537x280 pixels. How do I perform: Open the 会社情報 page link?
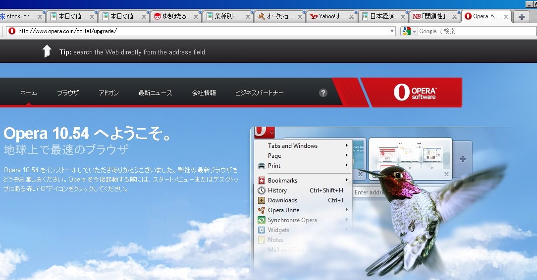tap(204, 93)
